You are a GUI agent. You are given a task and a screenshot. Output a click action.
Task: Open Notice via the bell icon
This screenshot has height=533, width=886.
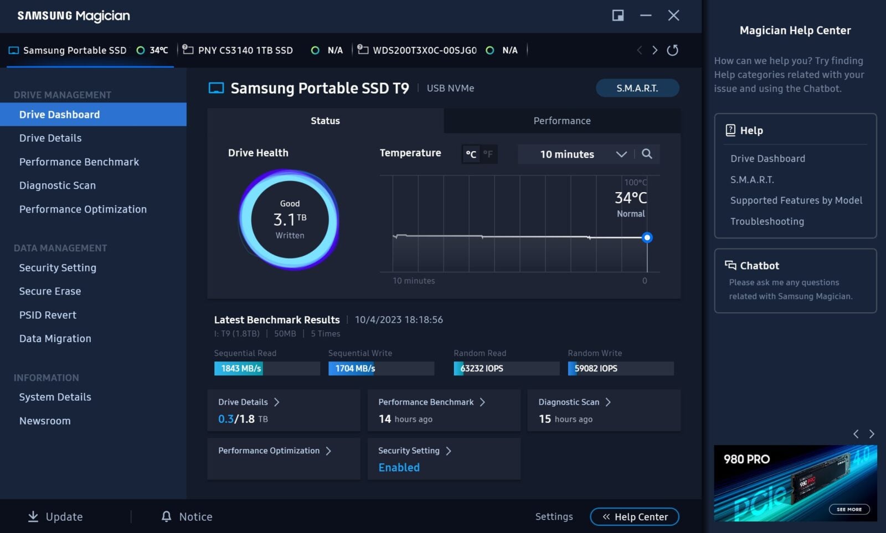tap(166, 516)
